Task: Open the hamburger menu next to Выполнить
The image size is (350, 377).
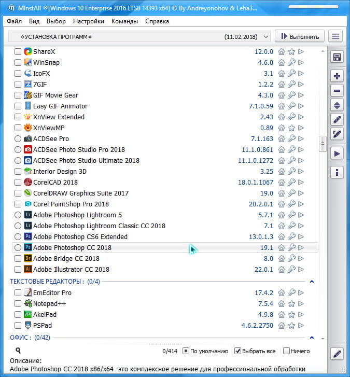Action: pos(336,36)
